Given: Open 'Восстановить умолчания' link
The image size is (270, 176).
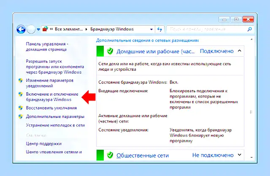Looking at the screenshot, I should [51, 108].
